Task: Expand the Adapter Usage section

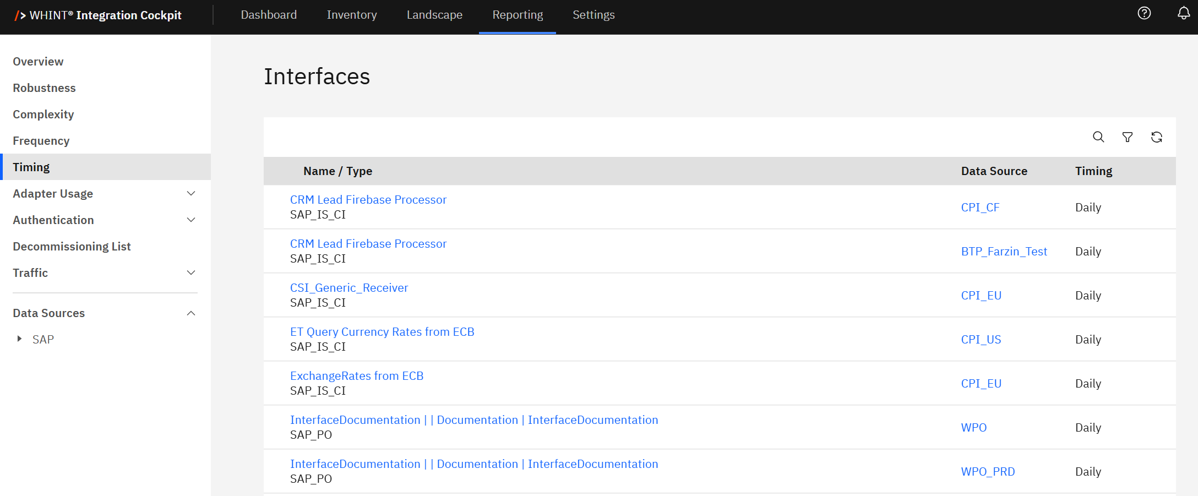Action: coord(191,194)
